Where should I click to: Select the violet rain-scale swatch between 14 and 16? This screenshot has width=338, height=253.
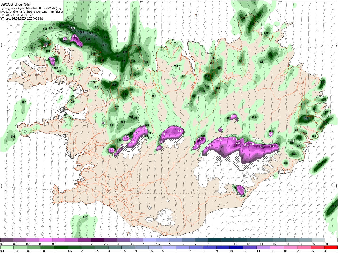pyautogui.click(x=263, y=247)
